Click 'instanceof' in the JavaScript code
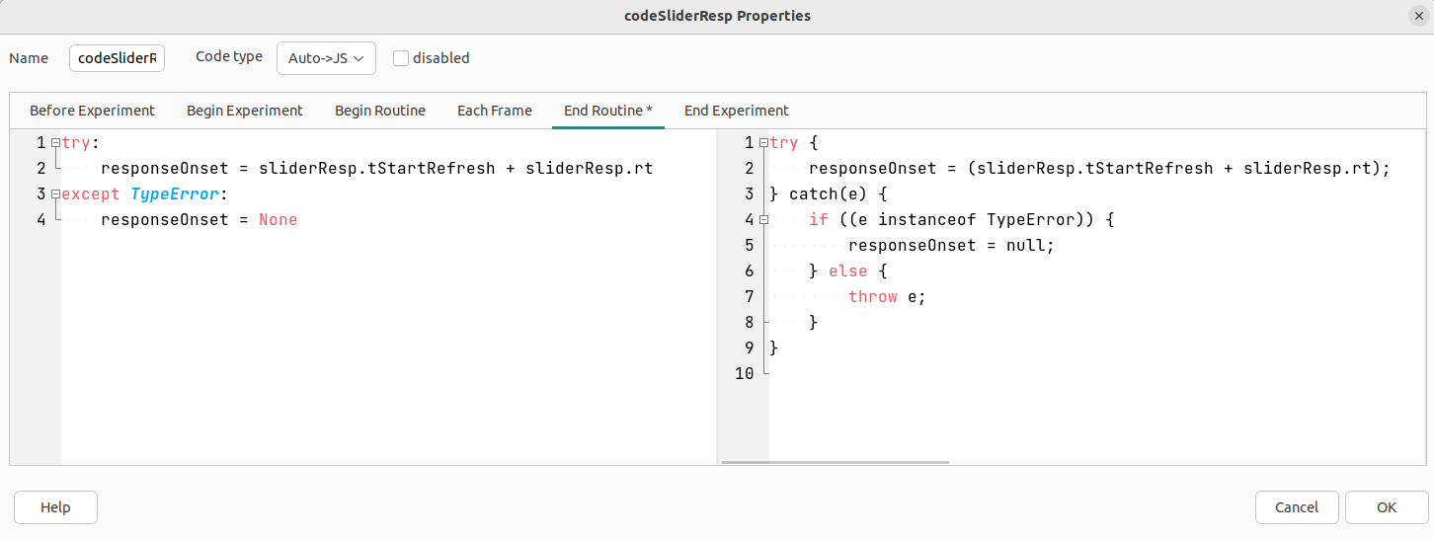 click(927, 219)
